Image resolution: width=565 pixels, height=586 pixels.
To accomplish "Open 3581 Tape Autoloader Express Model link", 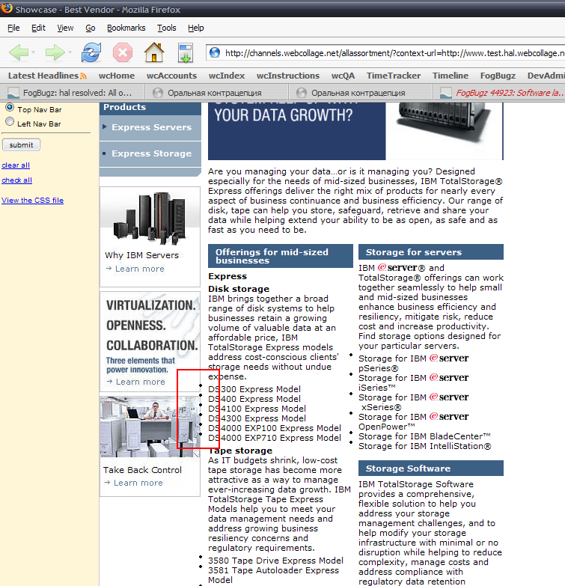I will pos(274,575).
